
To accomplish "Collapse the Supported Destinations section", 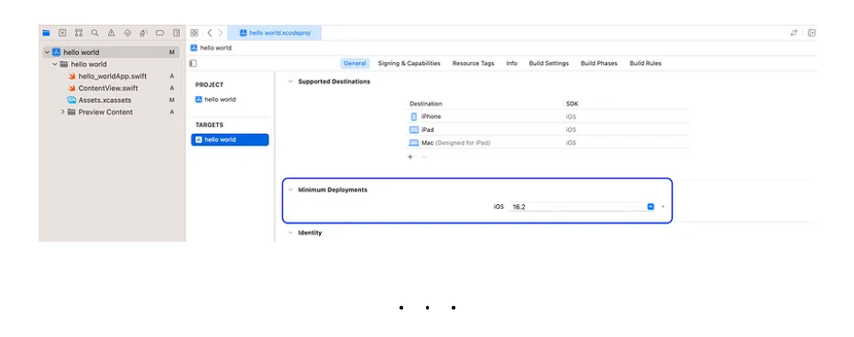I will 290,82.
